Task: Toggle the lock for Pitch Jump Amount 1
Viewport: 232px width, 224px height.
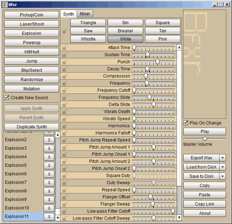Action: [65, 147]
